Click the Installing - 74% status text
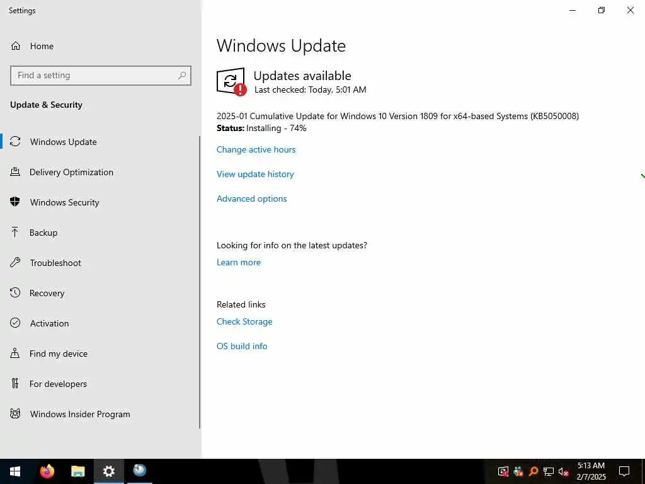 (277, 128)
